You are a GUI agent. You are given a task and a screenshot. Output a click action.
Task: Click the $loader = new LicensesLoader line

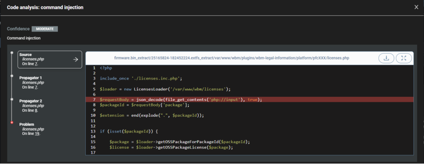[x=165, y=89]
